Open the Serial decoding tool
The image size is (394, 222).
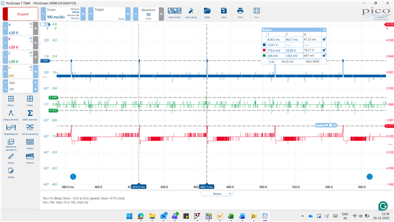30,129
